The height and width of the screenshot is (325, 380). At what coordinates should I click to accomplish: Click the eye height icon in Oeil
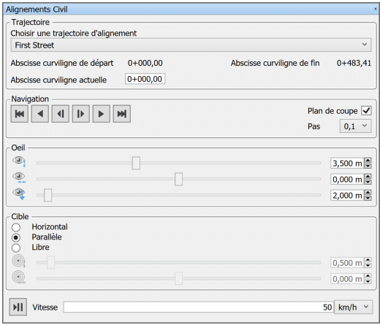pos(19,161)
